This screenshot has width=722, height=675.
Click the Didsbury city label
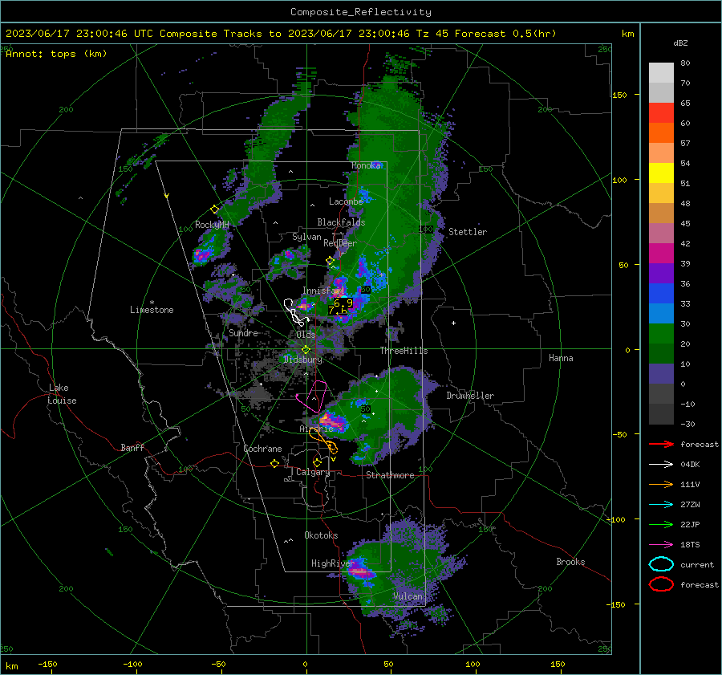click(302, 360)
